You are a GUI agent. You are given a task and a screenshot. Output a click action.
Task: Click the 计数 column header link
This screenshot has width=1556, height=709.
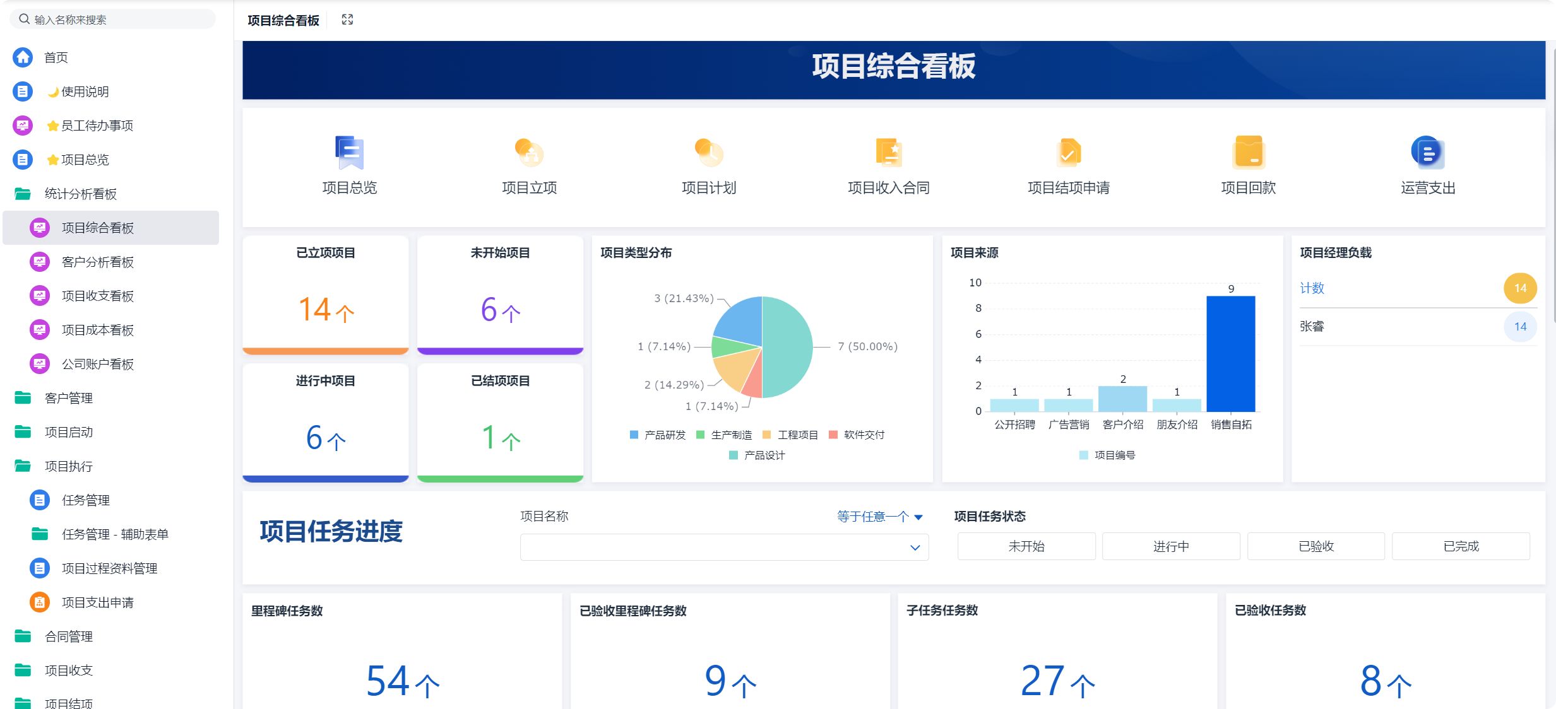[1312, 288]
